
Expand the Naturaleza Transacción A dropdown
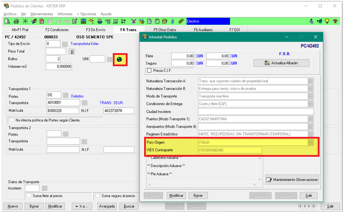coord(310,81)
